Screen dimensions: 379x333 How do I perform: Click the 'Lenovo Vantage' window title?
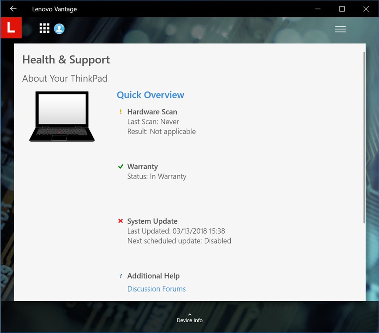click(54, 9)
